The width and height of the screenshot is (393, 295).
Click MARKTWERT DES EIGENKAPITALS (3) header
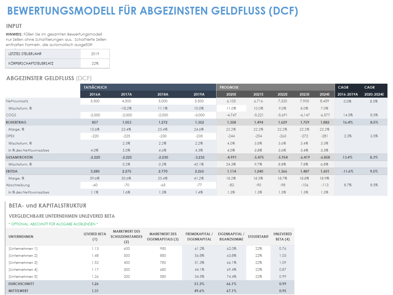[163, 237]
